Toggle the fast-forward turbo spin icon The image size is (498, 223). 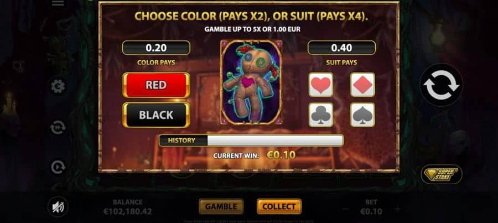point(58,128)
